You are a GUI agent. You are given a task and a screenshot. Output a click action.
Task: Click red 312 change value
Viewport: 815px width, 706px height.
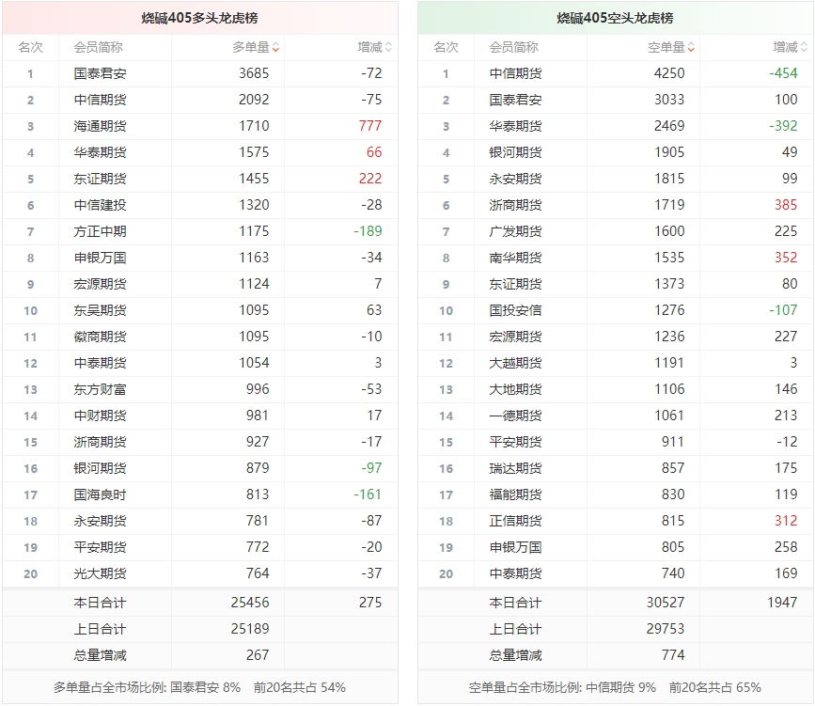coord(786,521)
